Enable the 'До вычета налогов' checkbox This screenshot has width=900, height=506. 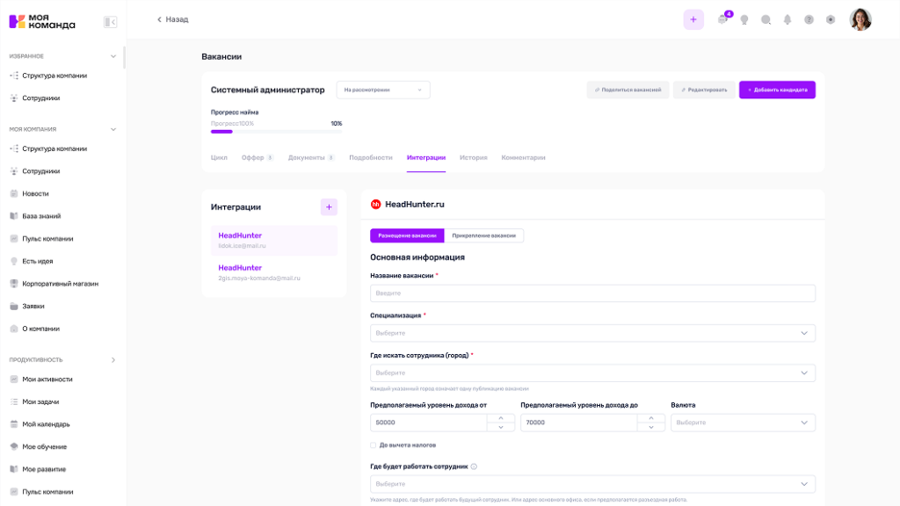(x=374, y=445)
